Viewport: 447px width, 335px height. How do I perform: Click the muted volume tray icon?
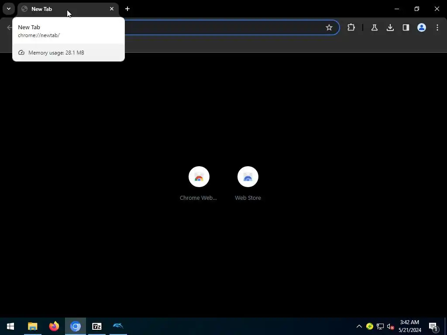(390, 326)
